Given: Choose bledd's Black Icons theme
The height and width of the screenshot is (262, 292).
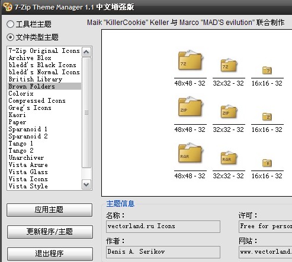Looking at the screenshot, I should [x=44, y=65].
